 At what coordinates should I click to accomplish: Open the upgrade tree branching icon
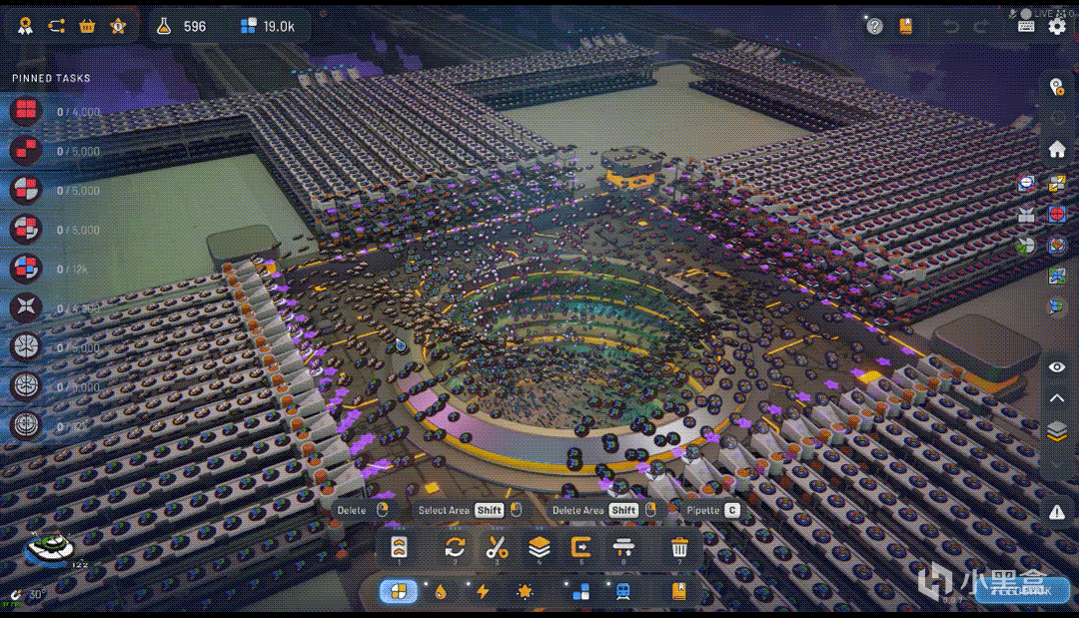(56, 26)
